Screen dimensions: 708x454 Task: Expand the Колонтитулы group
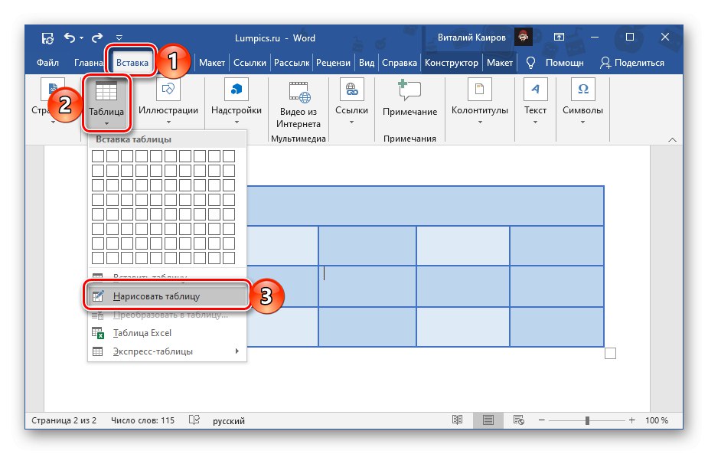pyautogui.click(x=479, y=101)
